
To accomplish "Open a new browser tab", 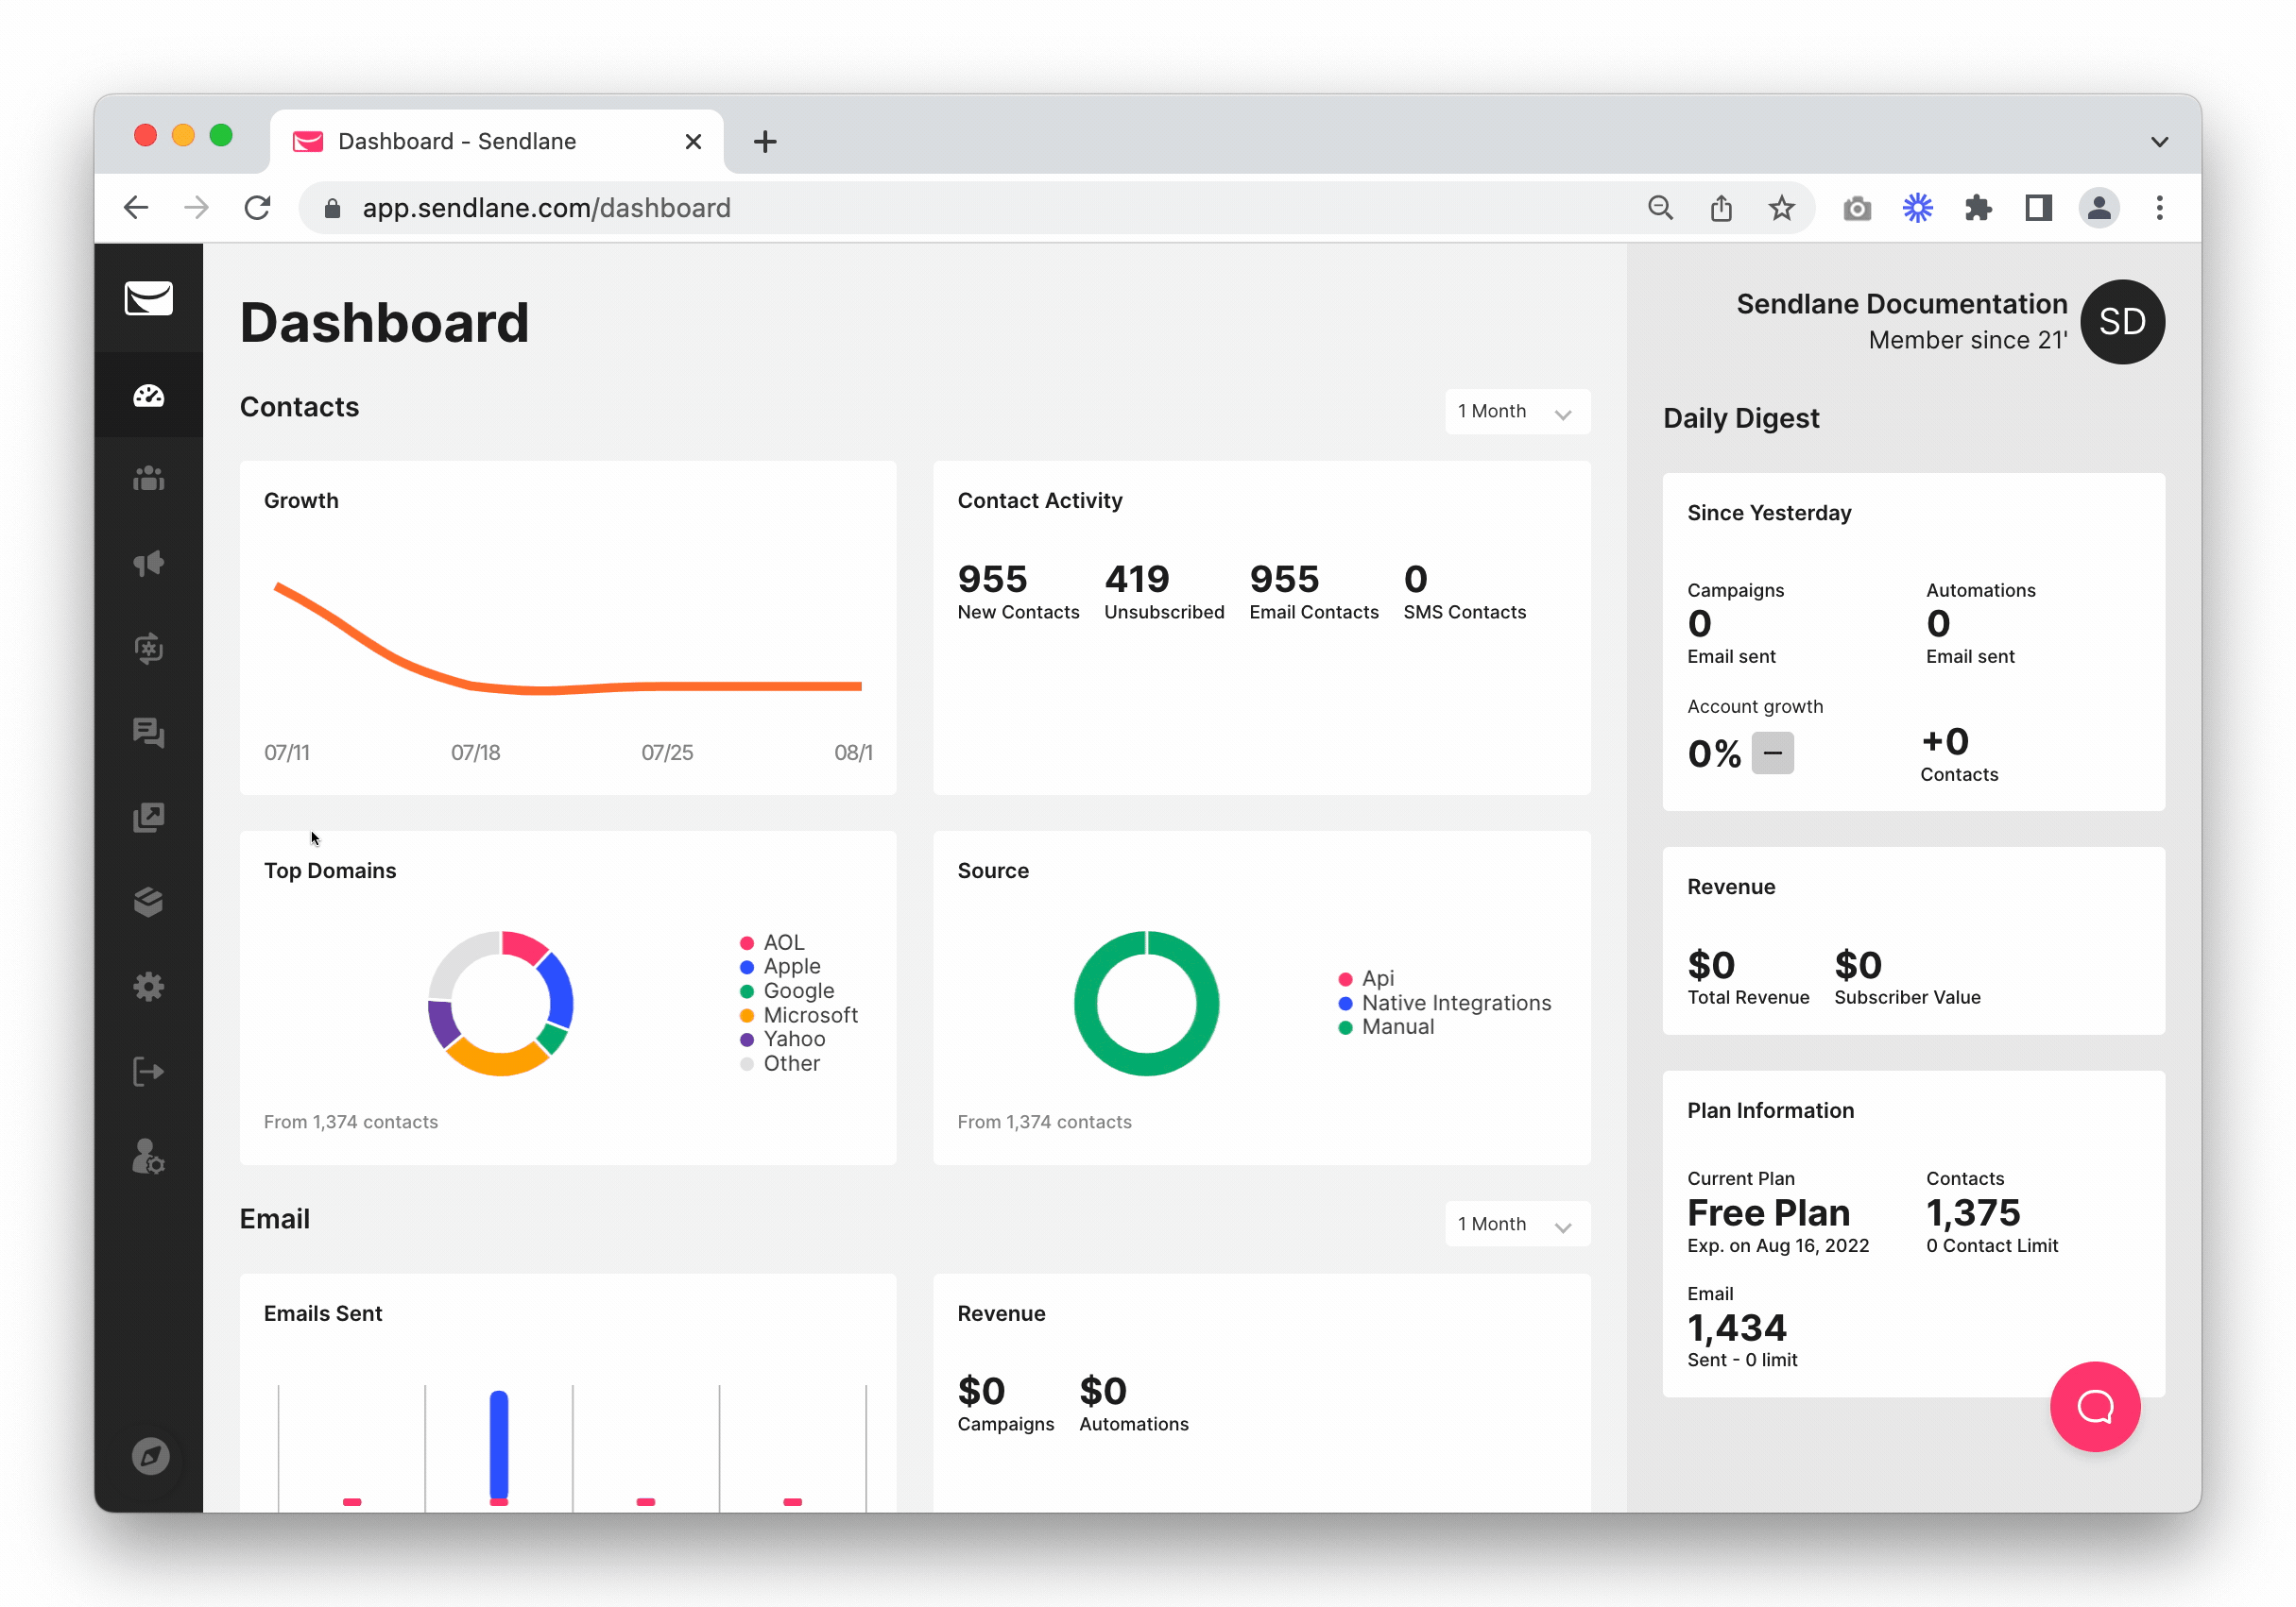I will [765, 142].
